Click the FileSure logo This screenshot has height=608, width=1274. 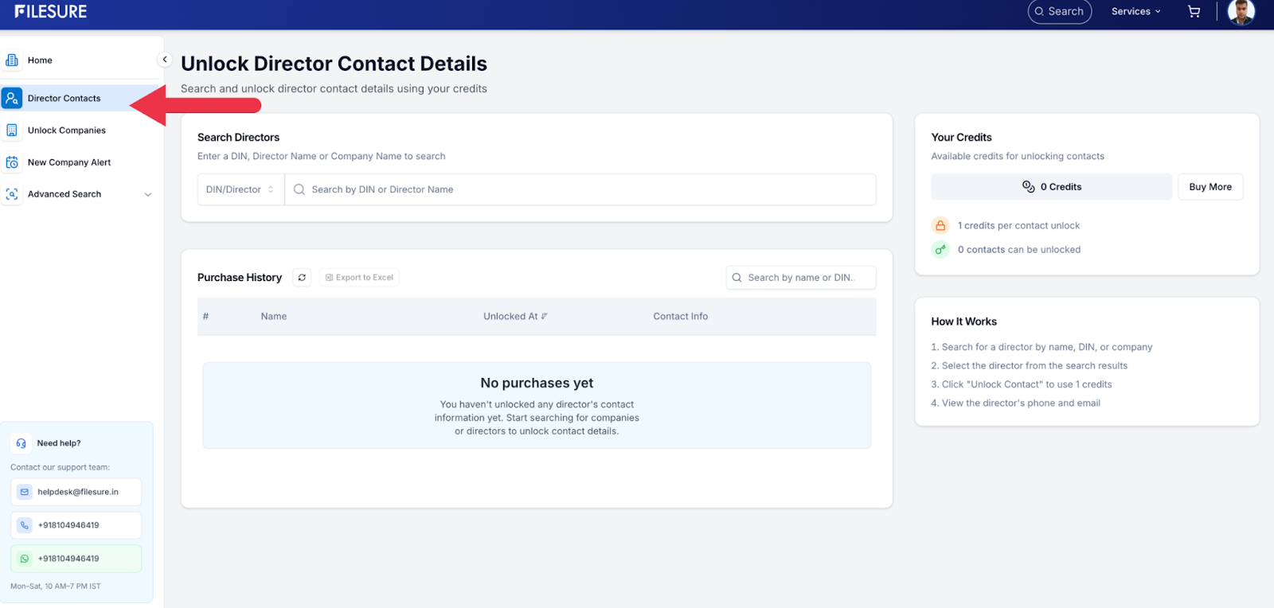coord(51,12)
